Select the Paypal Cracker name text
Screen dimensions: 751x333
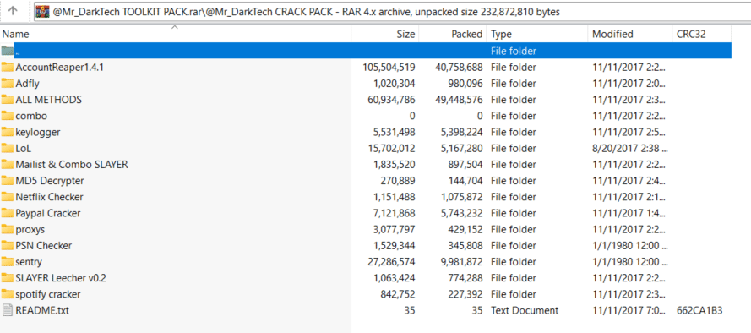coord(48,213)
